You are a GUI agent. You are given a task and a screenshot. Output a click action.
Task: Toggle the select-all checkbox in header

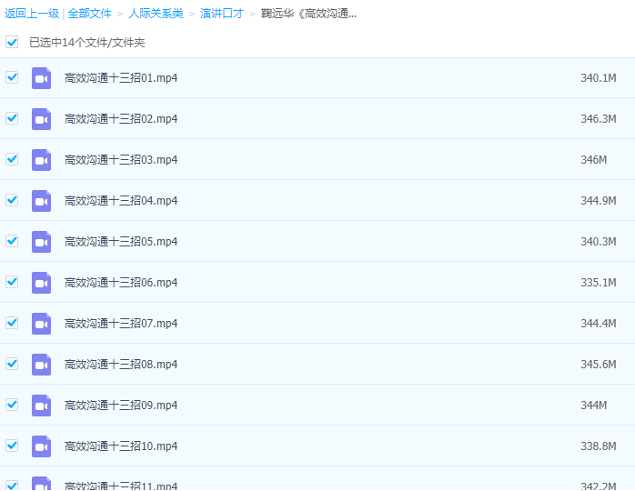12,42
